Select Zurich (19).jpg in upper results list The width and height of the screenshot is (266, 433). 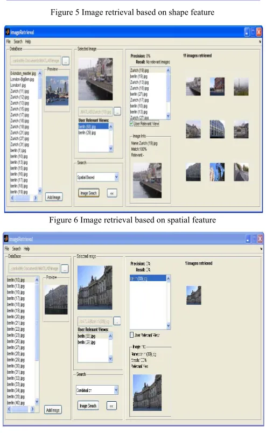tap(139, 71)
